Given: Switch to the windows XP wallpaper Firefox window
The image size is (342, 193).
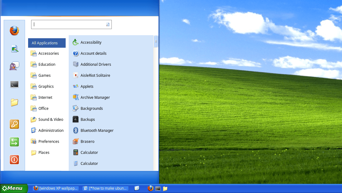Looking at the screenshot, I should point(56,188).
